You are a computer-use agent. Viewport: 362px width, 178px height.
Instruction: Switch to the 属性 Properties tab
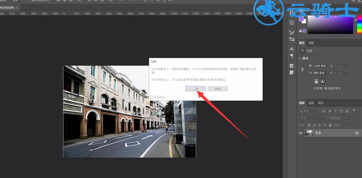click(x=302, y=43)
